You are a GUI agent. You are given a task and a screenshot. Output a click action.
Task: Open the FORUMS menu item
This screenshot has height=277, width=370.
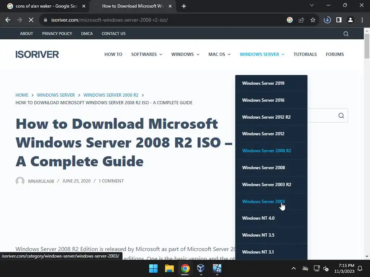pyautogui.click(x=335, y=54)
